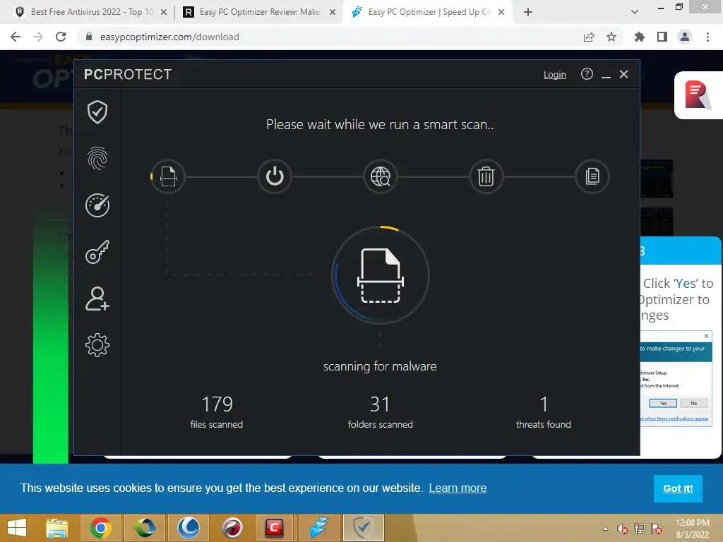Click the Learn more cookie link

point(458,488)
